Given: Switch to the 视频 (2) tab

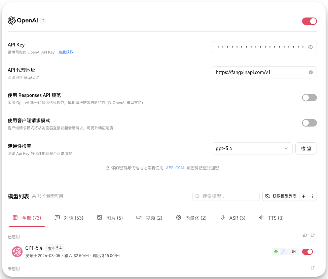Looking at the screenshot, I should [x=149, y=218].
